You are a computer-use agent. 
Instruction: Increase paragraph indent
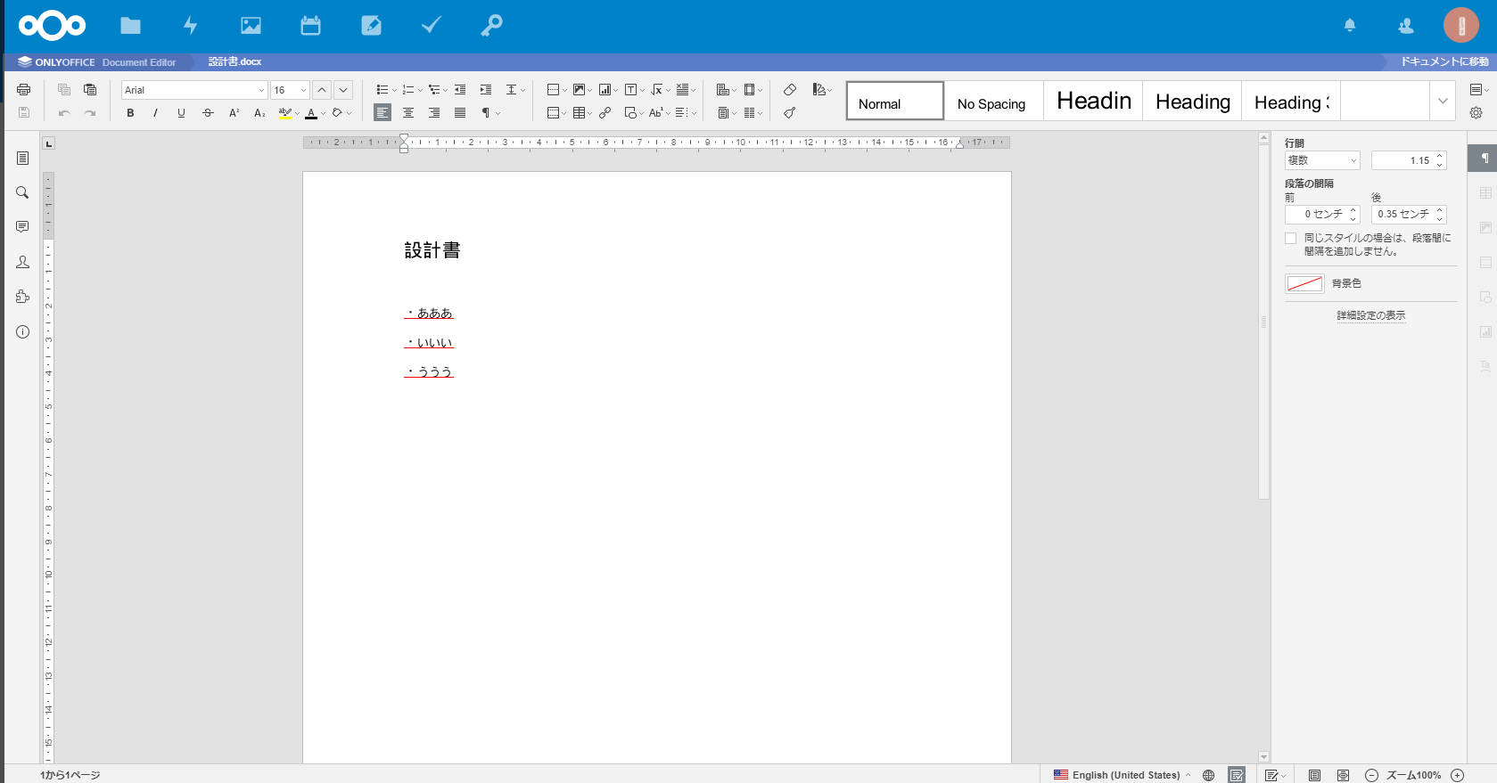[486, 90]
